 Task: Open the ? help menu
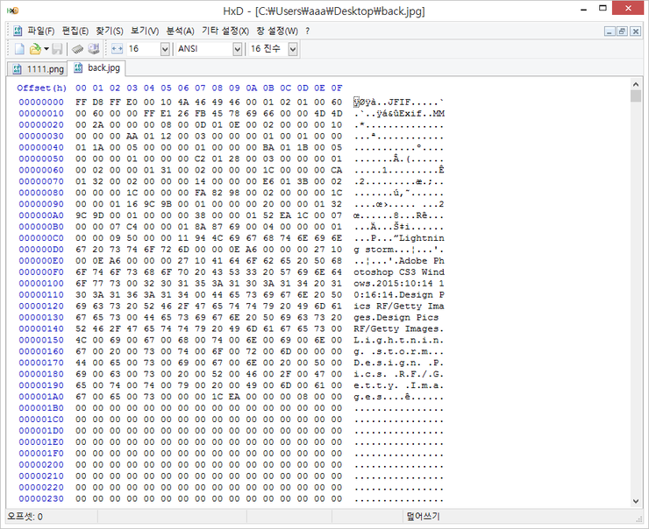(x=308, y=31)
